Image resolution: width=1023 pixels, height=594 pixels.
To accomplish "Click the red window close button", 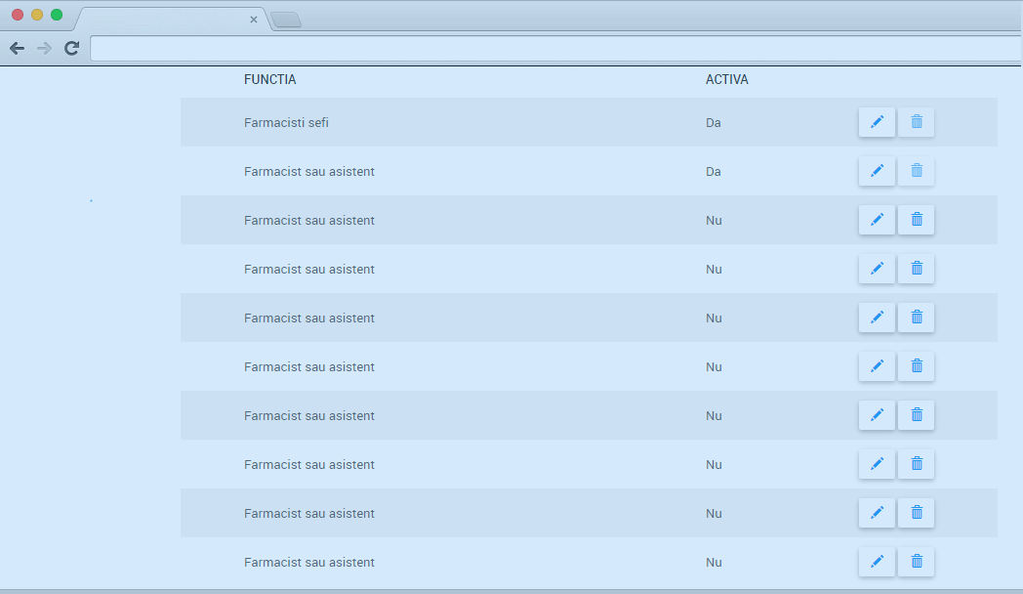I will click(18, 15).
